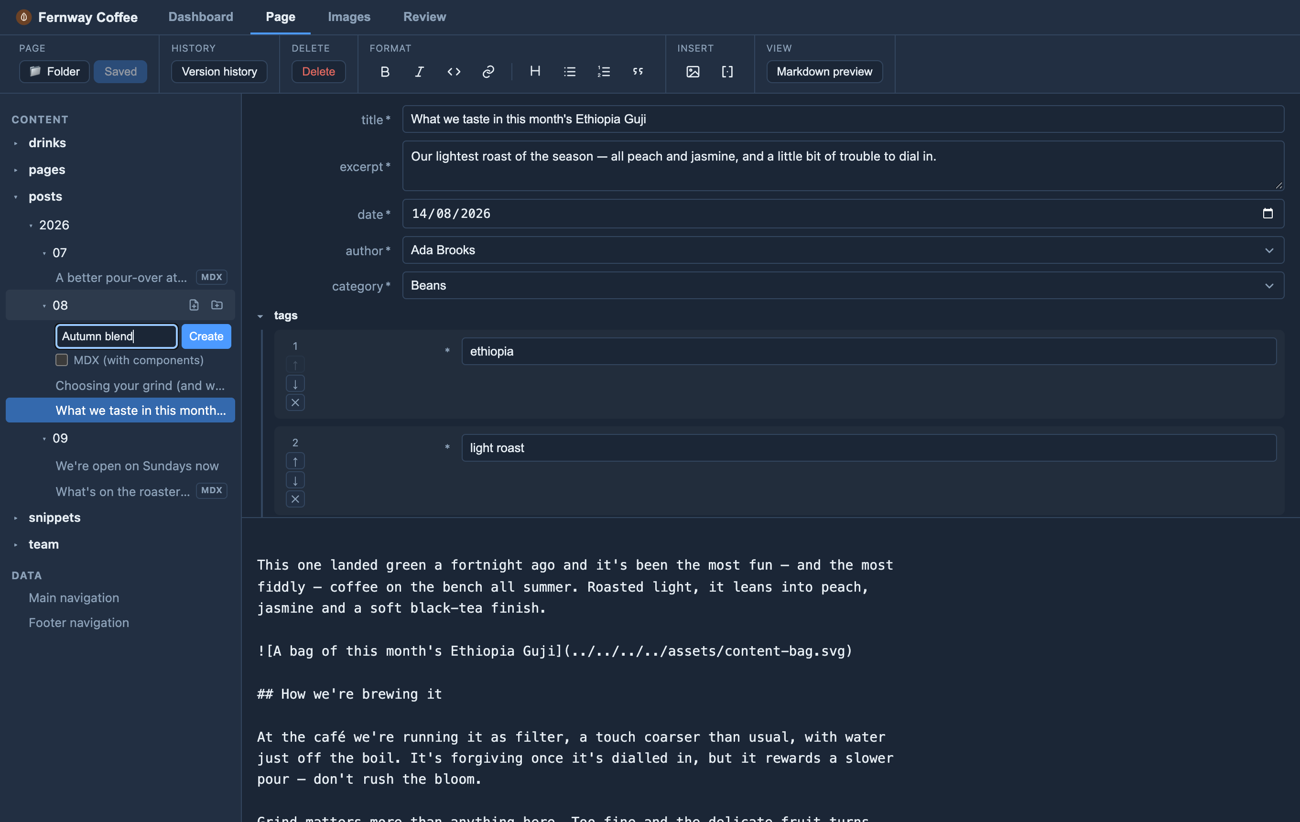Click the Create button

pyautogui.click(x=206, y=336)
